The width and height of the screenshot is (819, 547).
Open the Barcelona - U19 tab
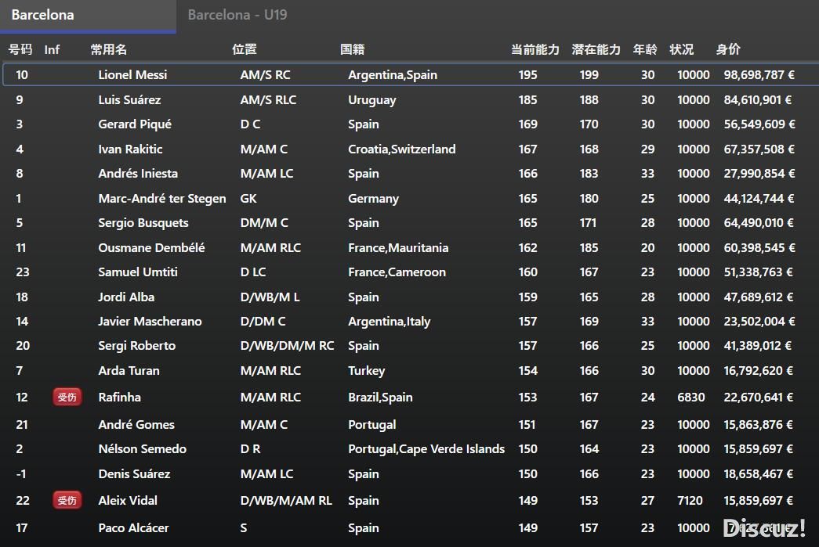237,15
